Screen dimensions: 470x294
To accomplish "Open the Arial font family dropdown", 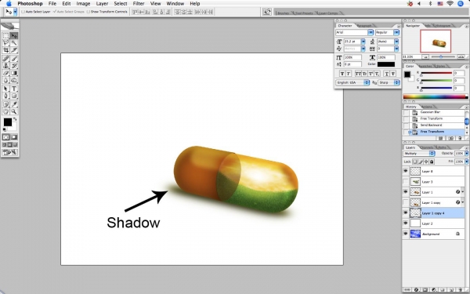I will point(371,32).
